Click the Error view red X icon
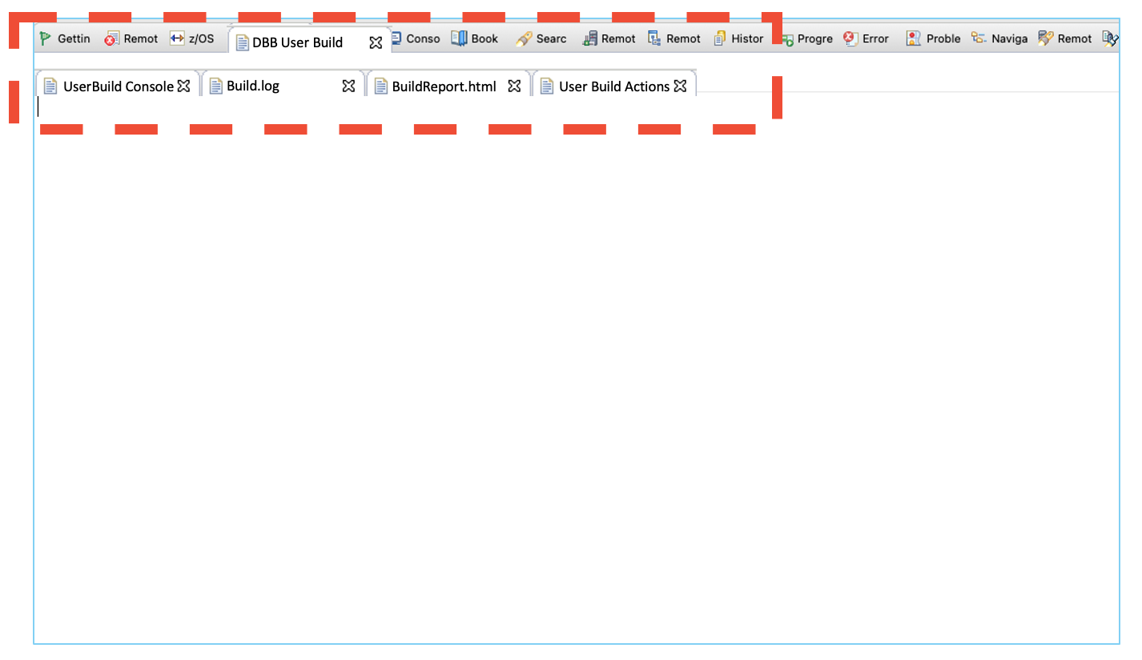 pyautogui.click(x=851, y=38)
